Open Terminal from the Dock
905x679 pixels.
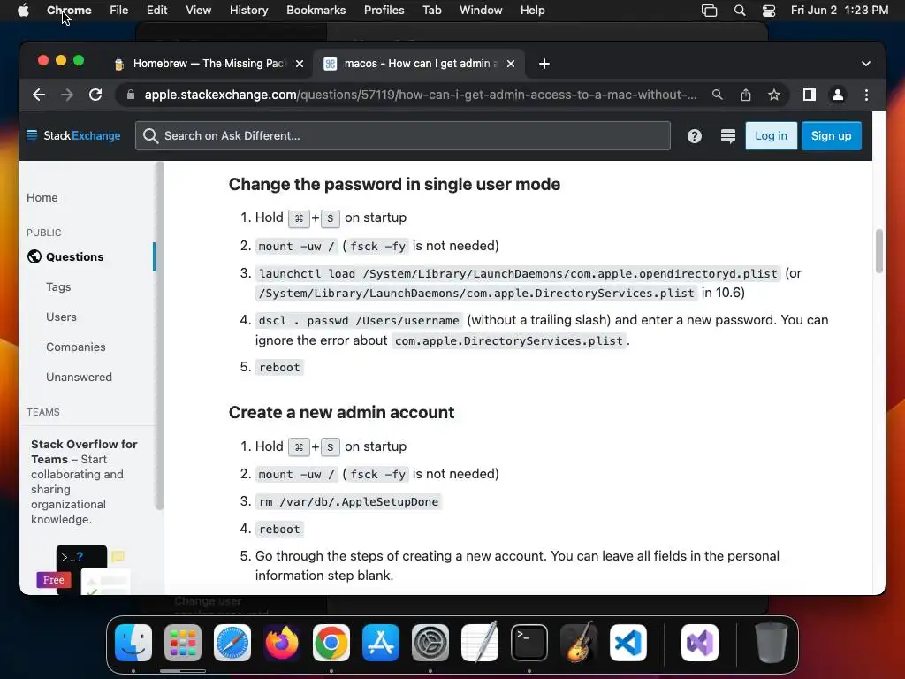tap(529, 643)
